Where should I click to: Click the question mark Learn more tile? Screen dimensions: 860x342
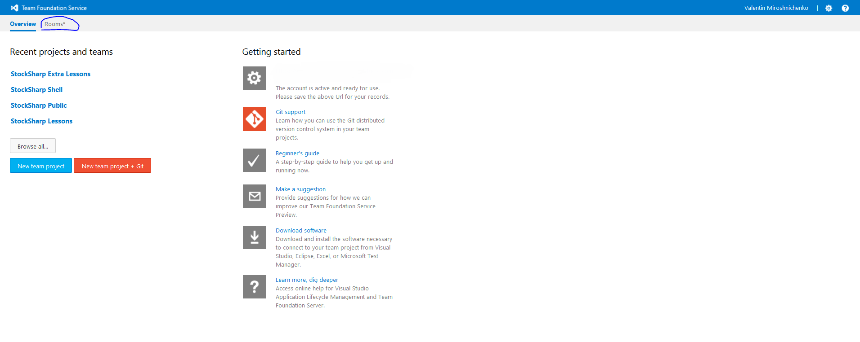point(255,287)
